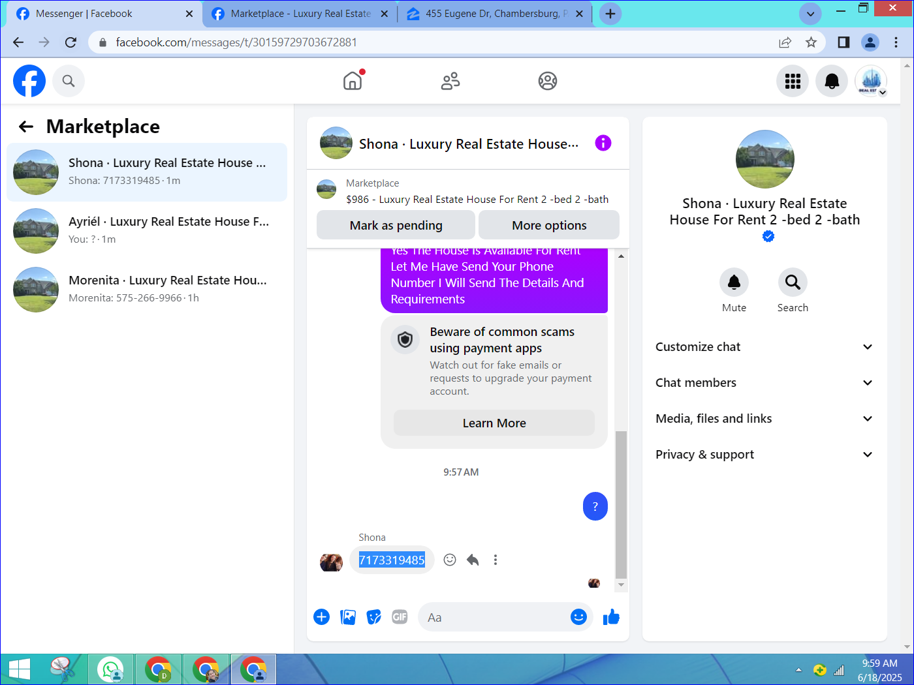The height and width of the screenshot is (685, 914).
Task: Switch to 455 Eugene Dr, Chambersburg tab
Action: click(x=495, y=14)
